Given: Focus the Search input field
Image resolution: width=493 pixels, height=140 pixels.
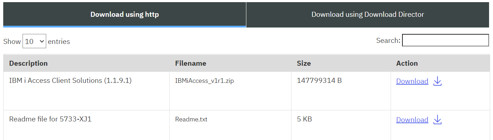Looking at the screenshot, I should [445, 40].
